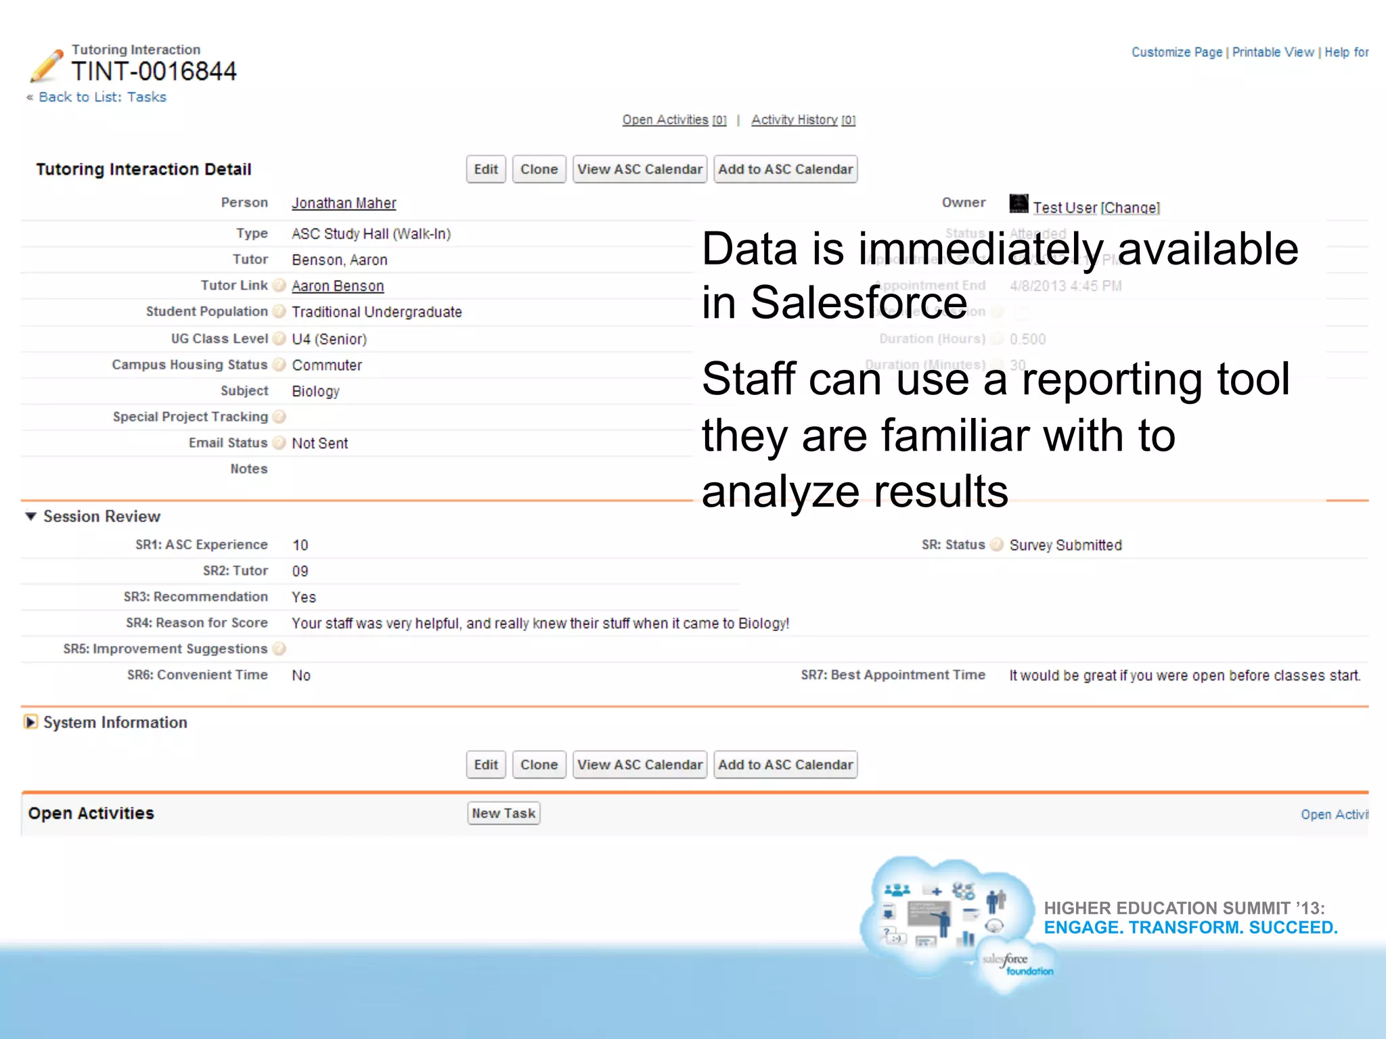1386x1039 pixels.
Task: Open Jonathan Maher person record
Action: point(344,203)
